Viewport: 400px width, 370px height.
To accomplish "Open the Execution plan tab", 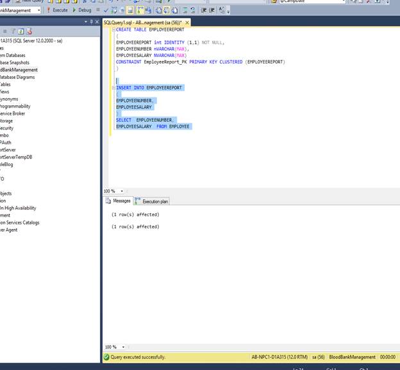I will point(153,201).
